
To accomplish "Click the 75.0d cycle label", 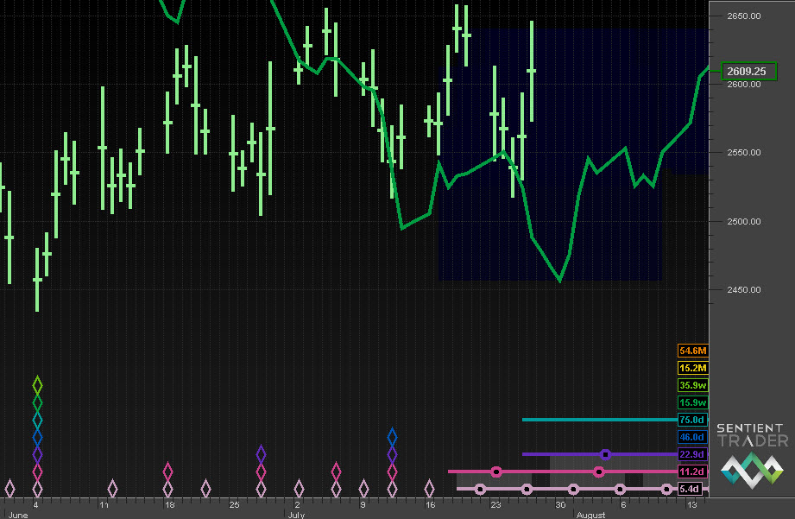I will click(x=693, y=420).
